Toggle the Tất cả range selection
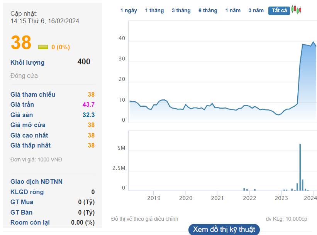317x235 pixels. pyautogui.click(x=279, y=10)
